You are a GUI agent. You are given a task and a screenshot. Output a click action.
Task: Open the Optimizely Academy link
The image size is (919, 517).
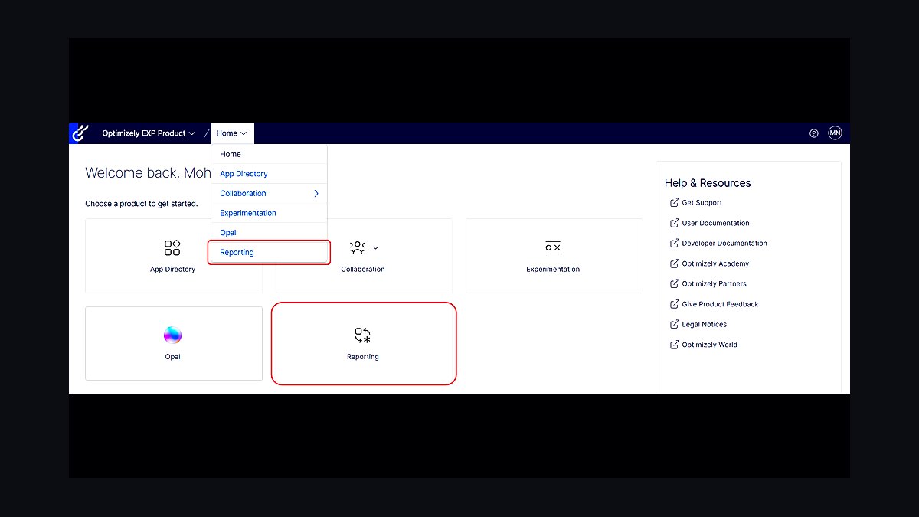[715, 263]
